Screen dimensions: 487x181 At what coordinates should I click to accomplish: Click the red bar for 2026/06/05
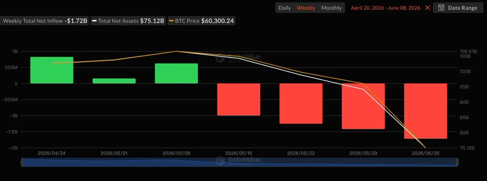tap(426, 111)
